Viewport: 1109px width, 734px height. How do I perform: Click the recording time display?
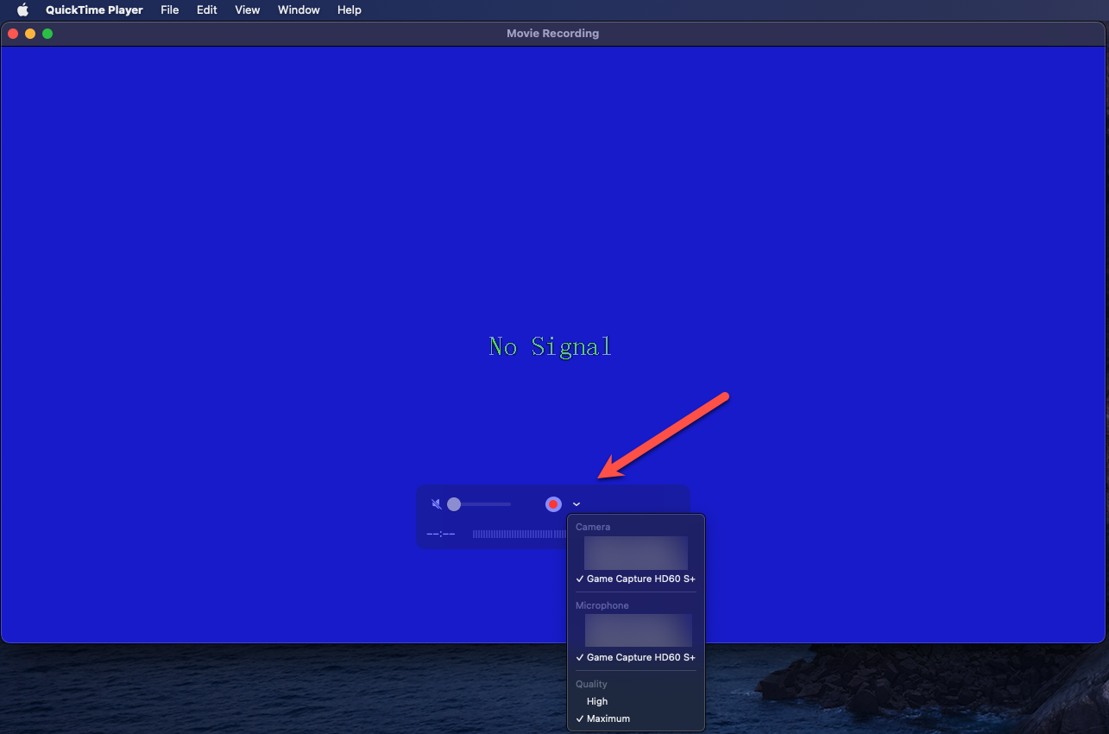click(x=441, y=534)
